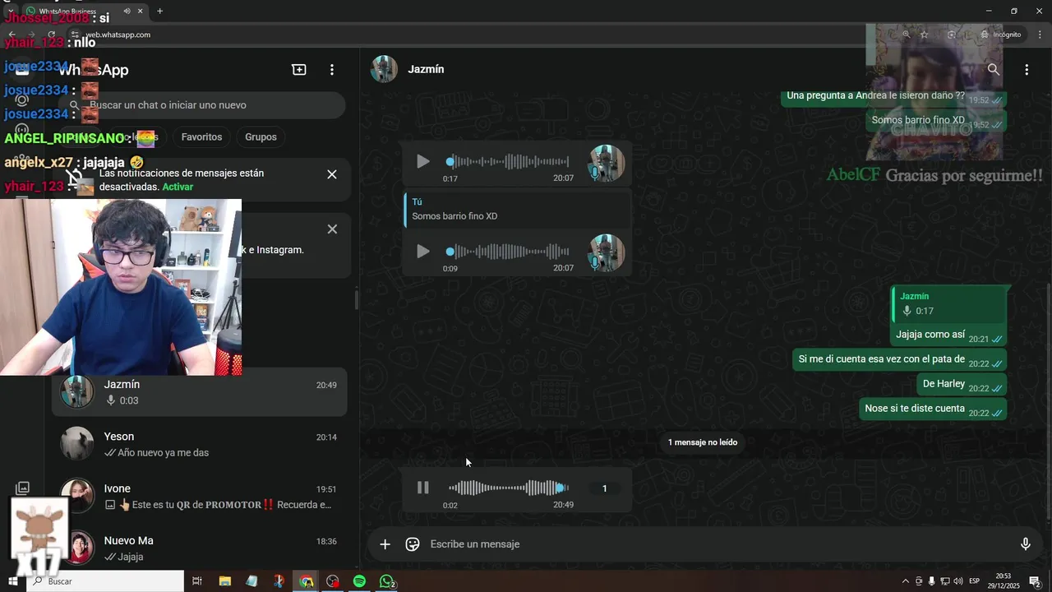Viewport: 1052px width, 592px height.
Task: Open File Explorer from the taskbar
Action: click(224, 581)
